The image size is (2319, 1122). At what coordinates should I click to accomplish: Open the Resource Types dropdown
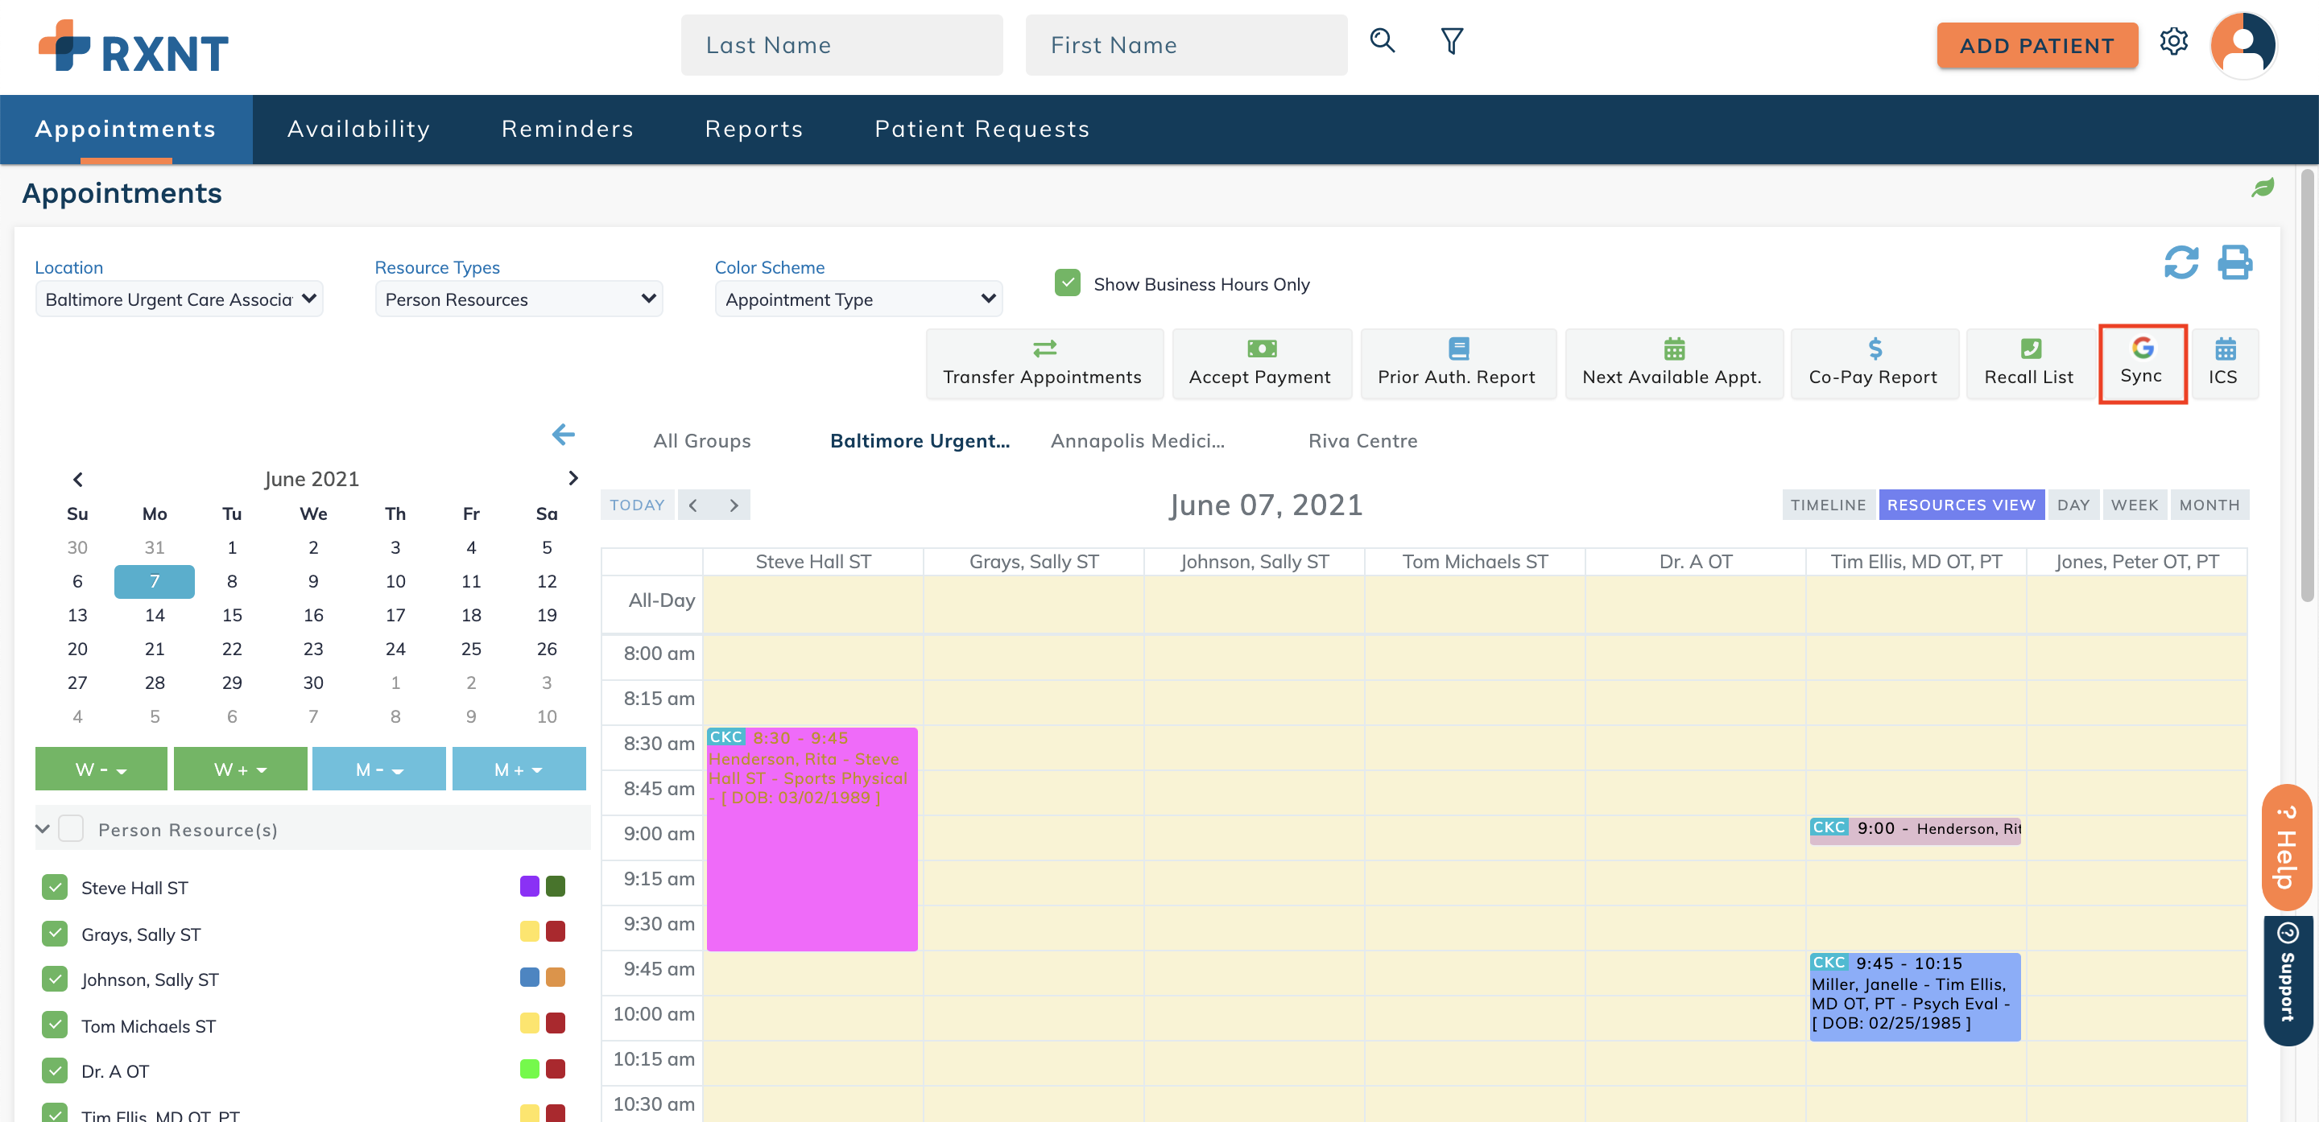519,299
